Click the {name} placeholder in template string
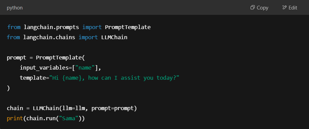This screenshot has height=129, width=309. point(72,78)
